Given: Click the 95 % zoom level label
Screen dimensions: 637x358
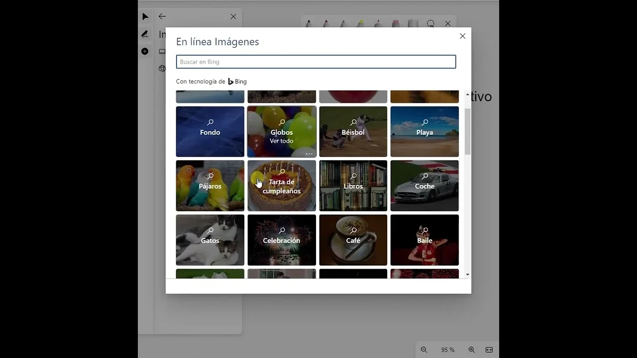Looking at the screenshot, I should [448, 350].
